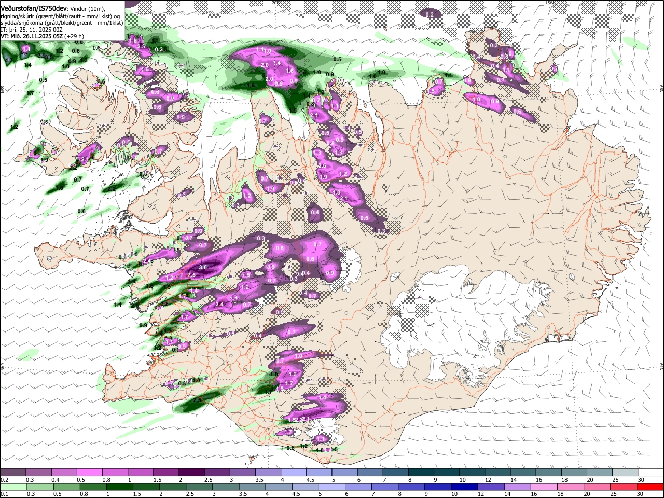The height and width of the screenshot is (498, 664).
Task: Pick the pale top-row swatch between 25 and 30
Action: point(625,472)
